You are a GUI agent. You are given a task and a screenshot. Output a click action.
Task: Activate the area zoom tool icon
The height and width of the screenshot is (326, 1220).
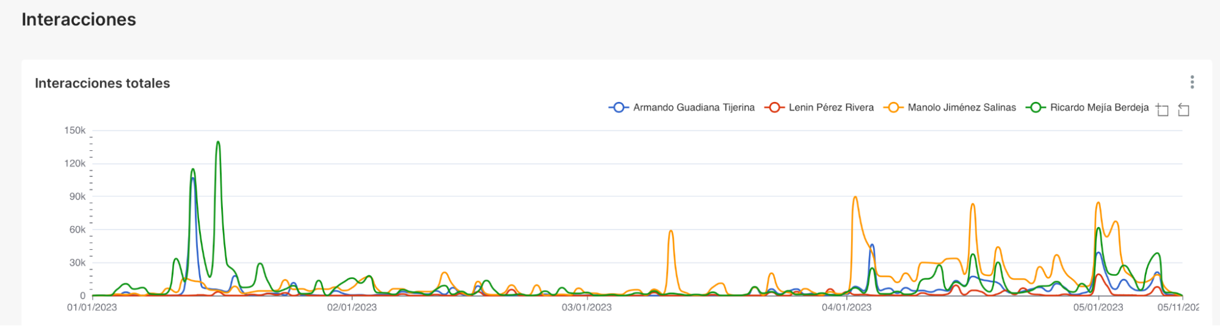(x=1163, y=110)
